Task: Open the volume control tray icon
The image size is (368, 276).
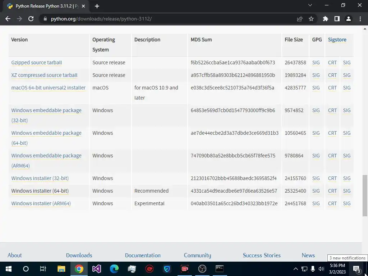Action: (321, 269)
